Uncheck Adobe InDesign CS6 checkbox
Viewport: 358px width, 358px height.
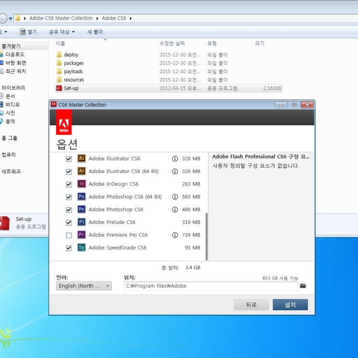69,185
